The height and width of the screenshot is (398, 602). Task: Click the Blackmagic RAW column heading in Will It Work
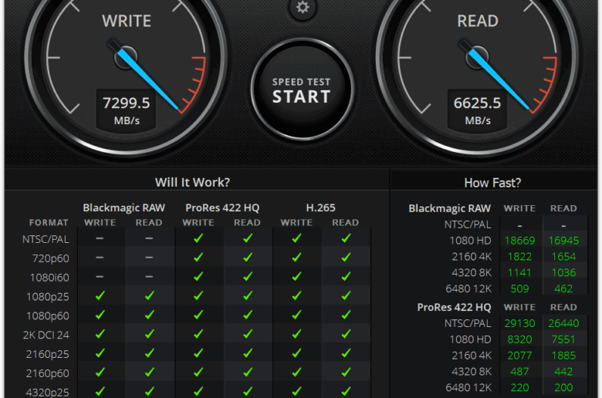tap(124, 208)
